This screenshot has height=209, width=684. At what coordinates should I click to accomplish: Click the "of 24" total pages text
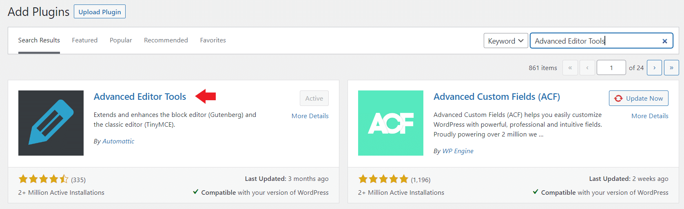(636, 68)
